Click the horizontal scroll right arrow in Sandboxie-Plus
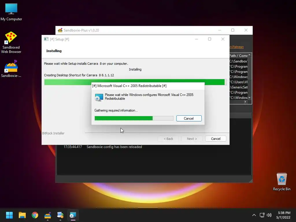The width and height of the screenshot is (296, 222). [x=245, y=102]
